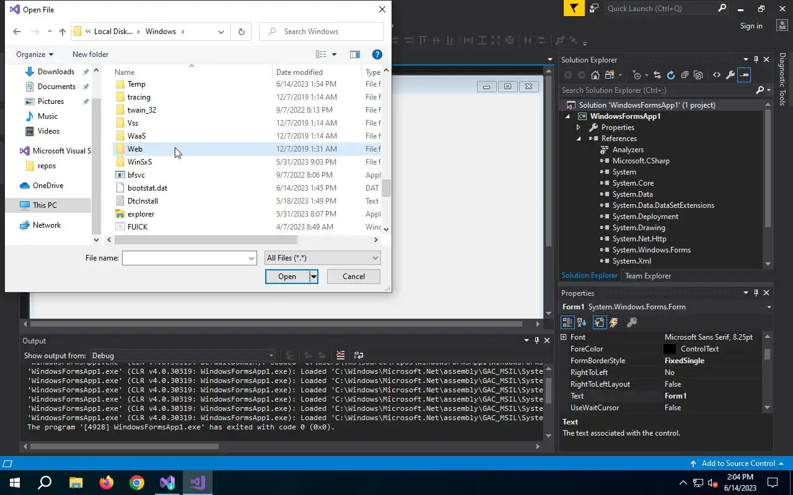Screen dimensions: 793x495
Task: Cancel the Open File dialog
Action: point(354,277)
